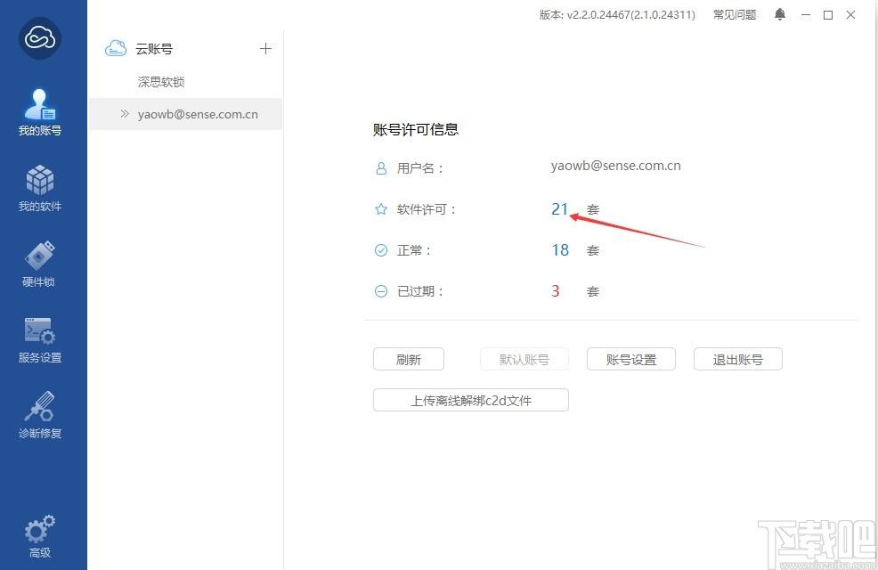Click 退出账号 to log out

click(738, 360)
